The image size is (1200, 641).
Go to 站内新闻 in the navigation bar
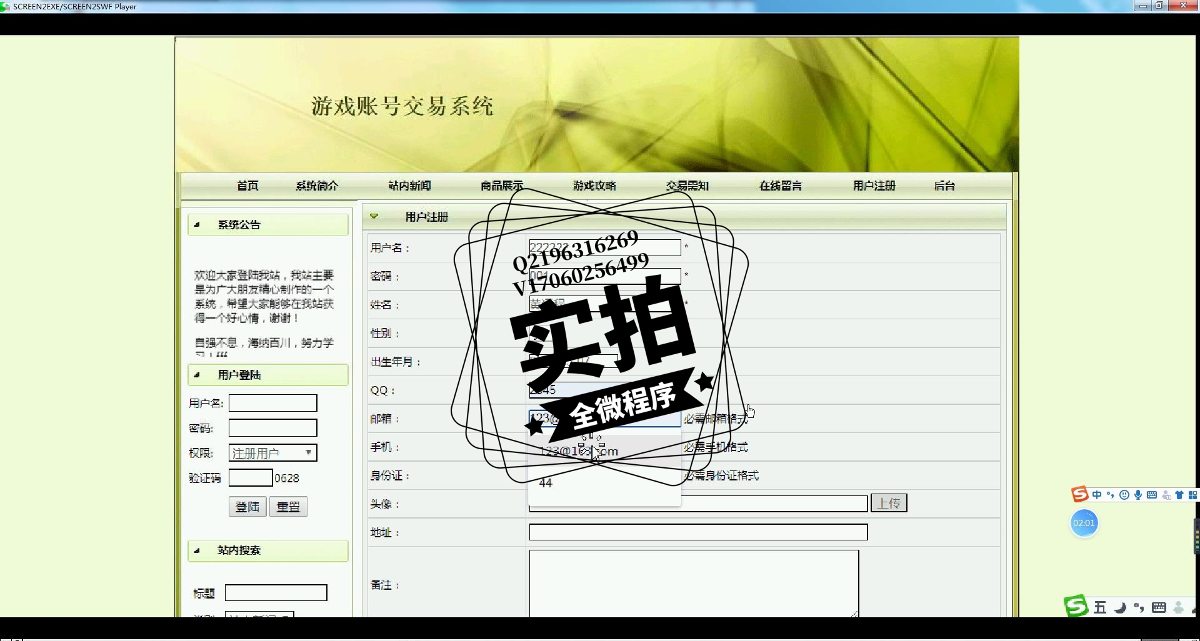pyautogui.click(x=409, y=186)
